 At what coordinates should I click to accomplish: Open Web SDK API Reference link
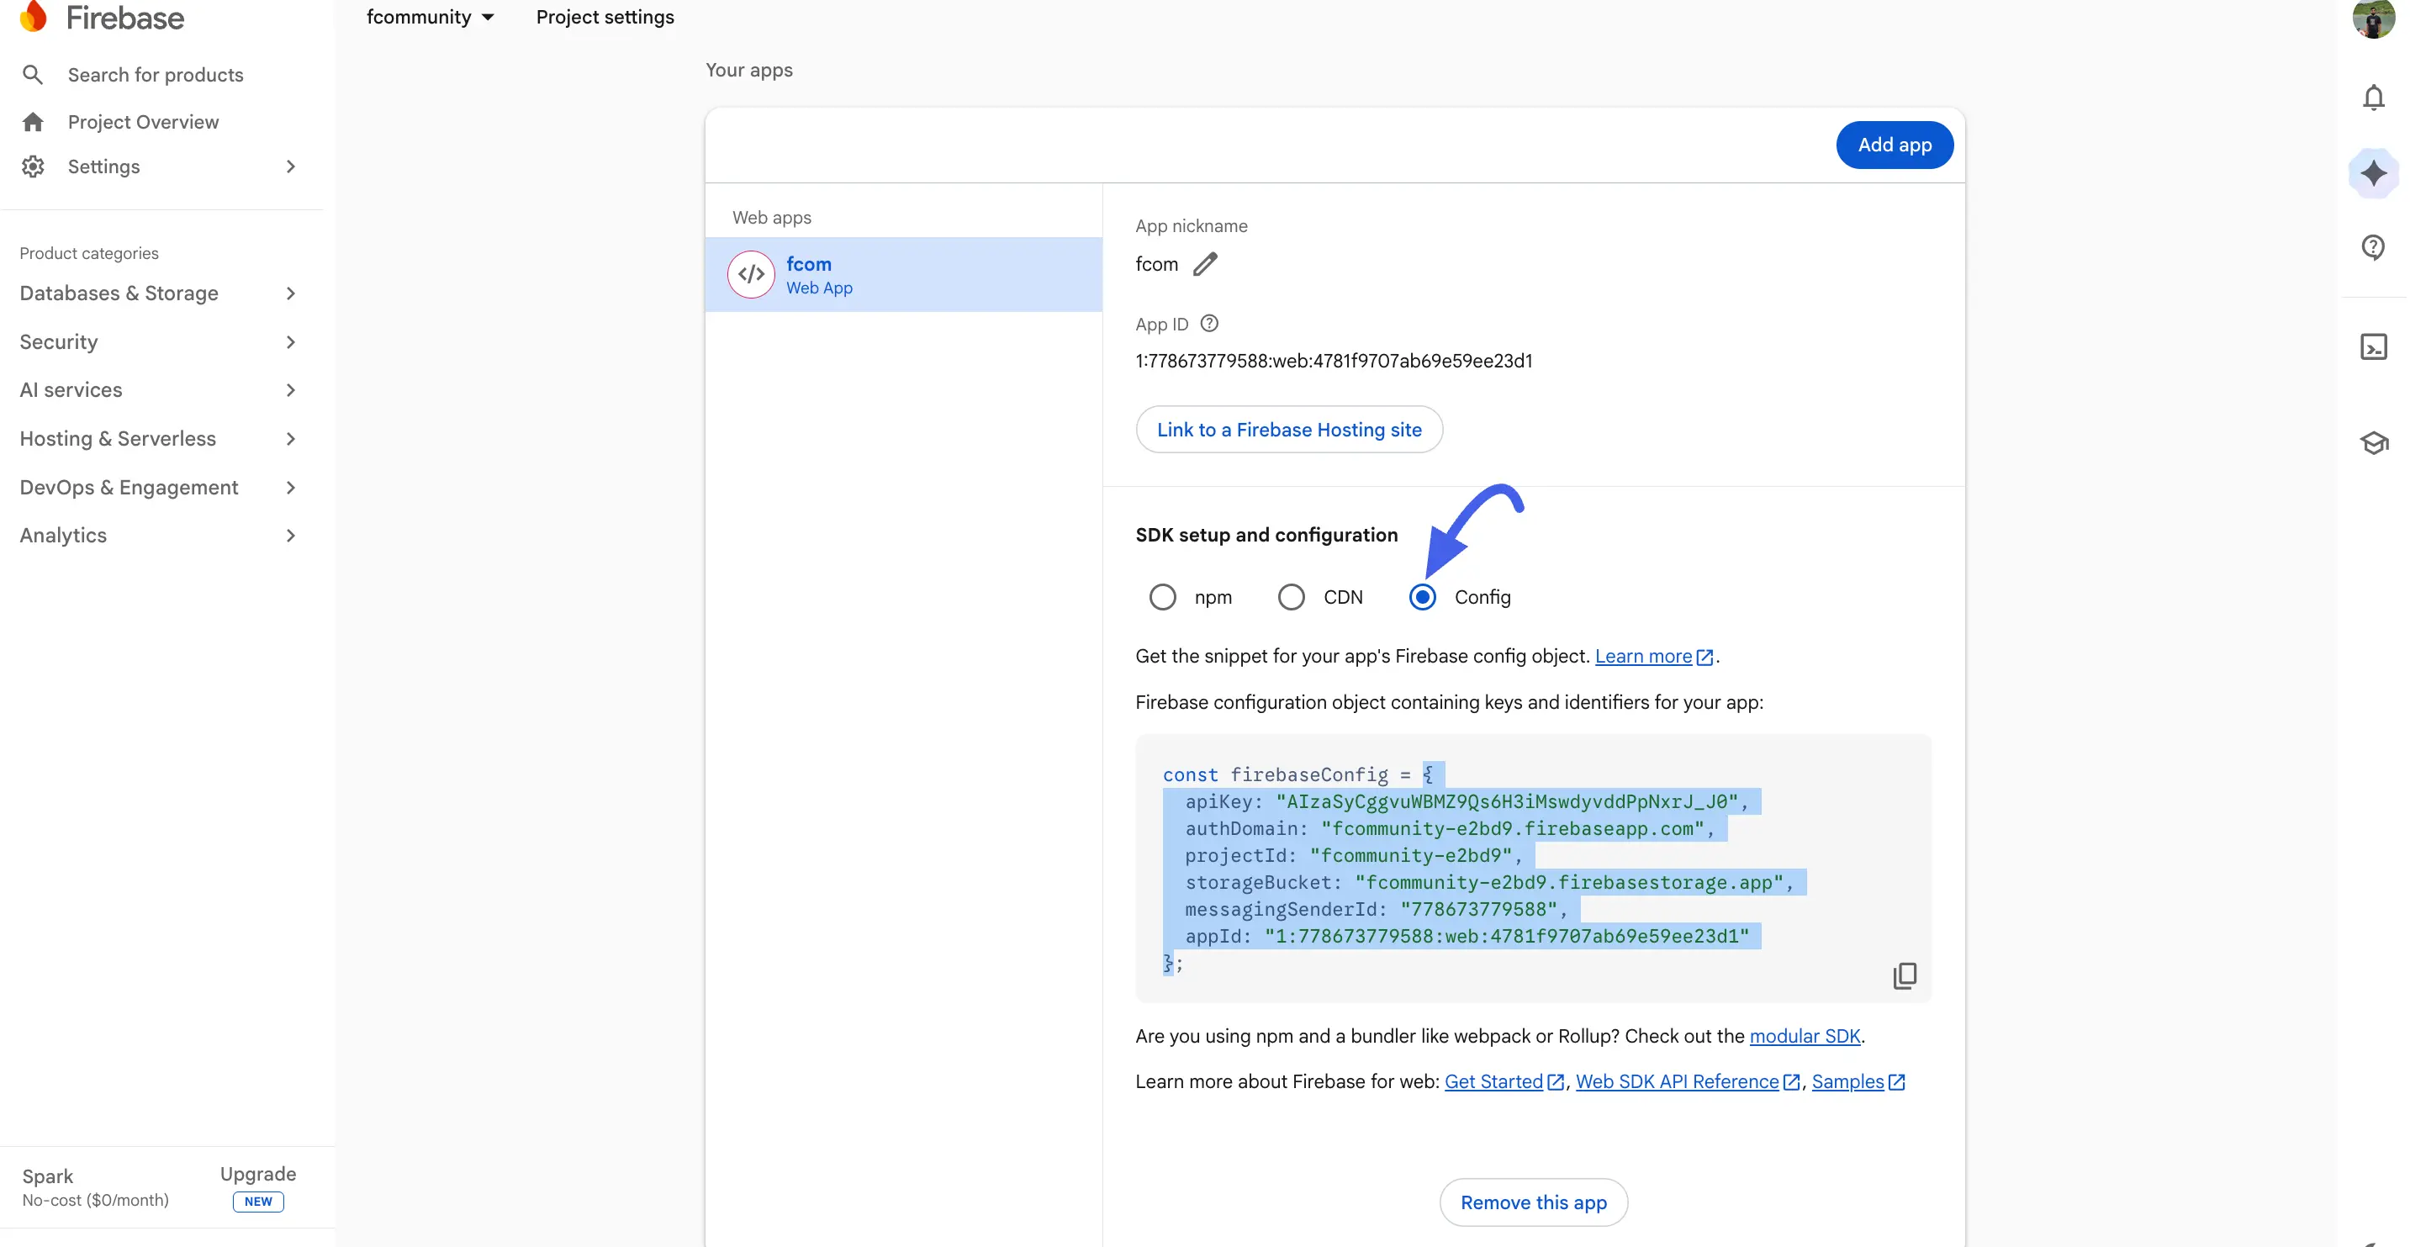1687,1082
